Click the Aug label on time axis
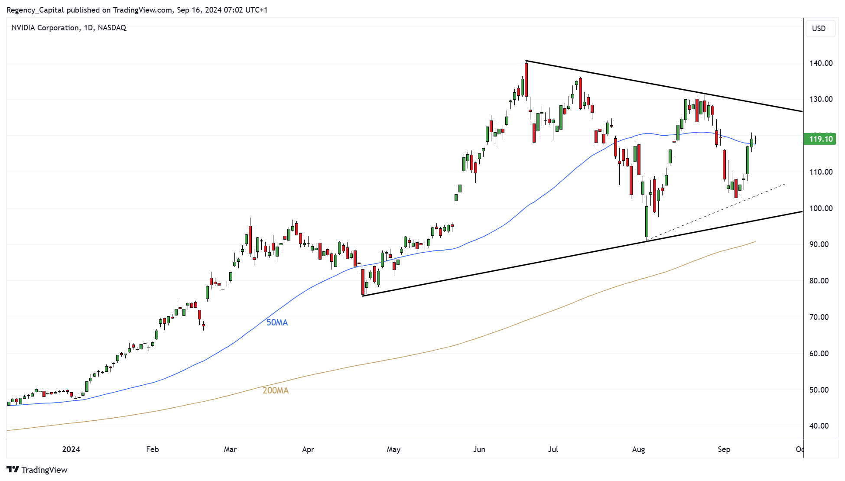 click(638, 449)
